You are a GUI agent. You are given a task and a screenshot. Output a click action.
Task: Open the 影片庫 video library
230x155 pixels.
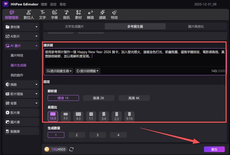[x=22, y=113]
